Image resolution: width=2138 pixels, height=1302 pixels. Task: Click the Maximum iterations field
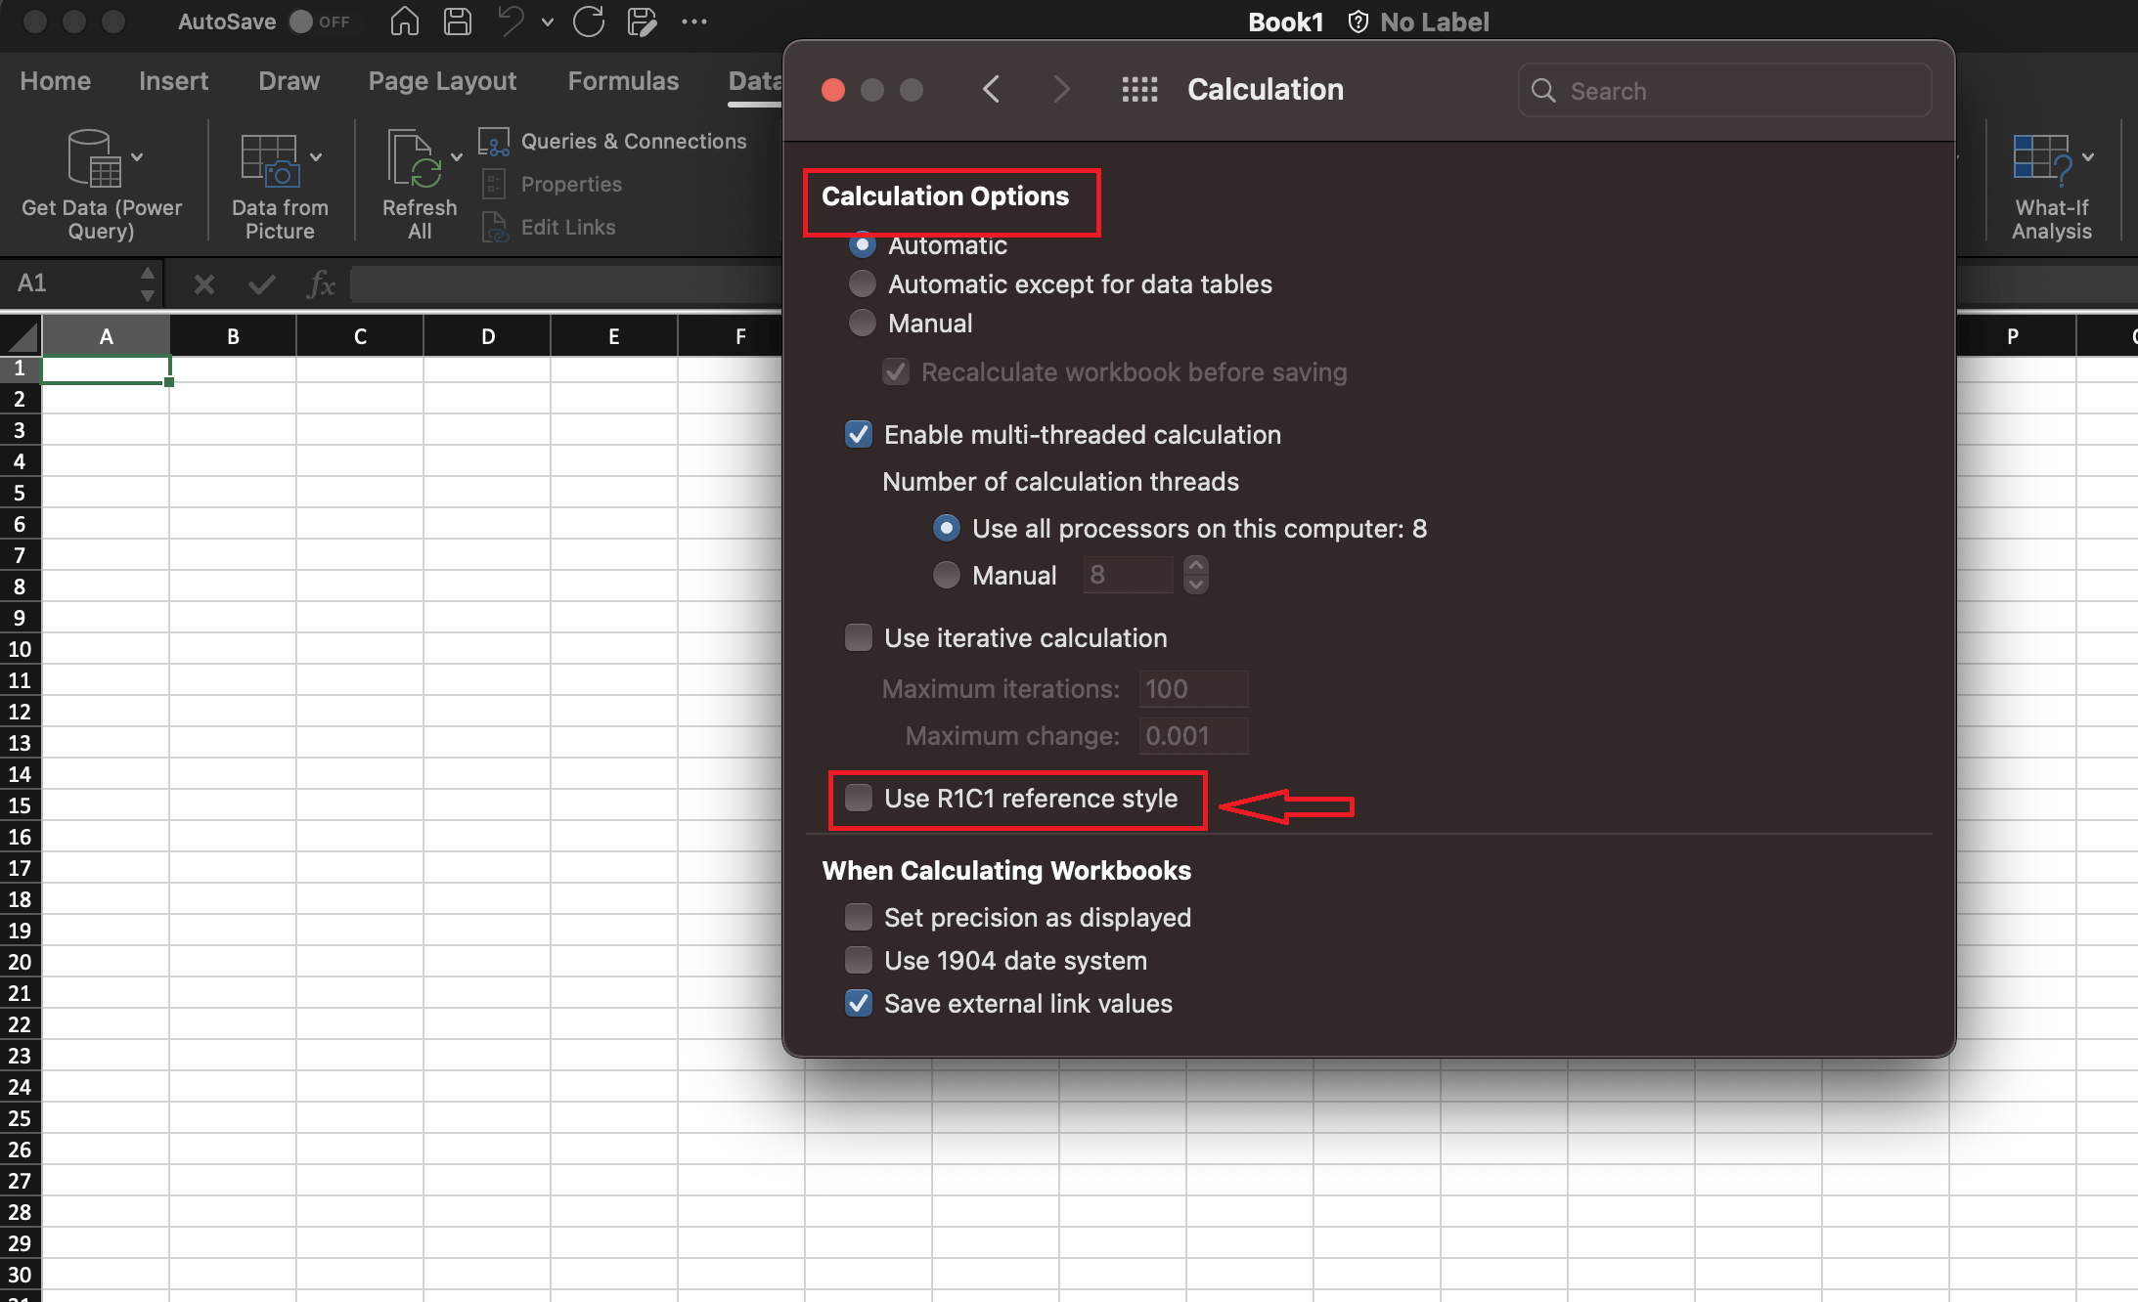[x=1193, y=689]
